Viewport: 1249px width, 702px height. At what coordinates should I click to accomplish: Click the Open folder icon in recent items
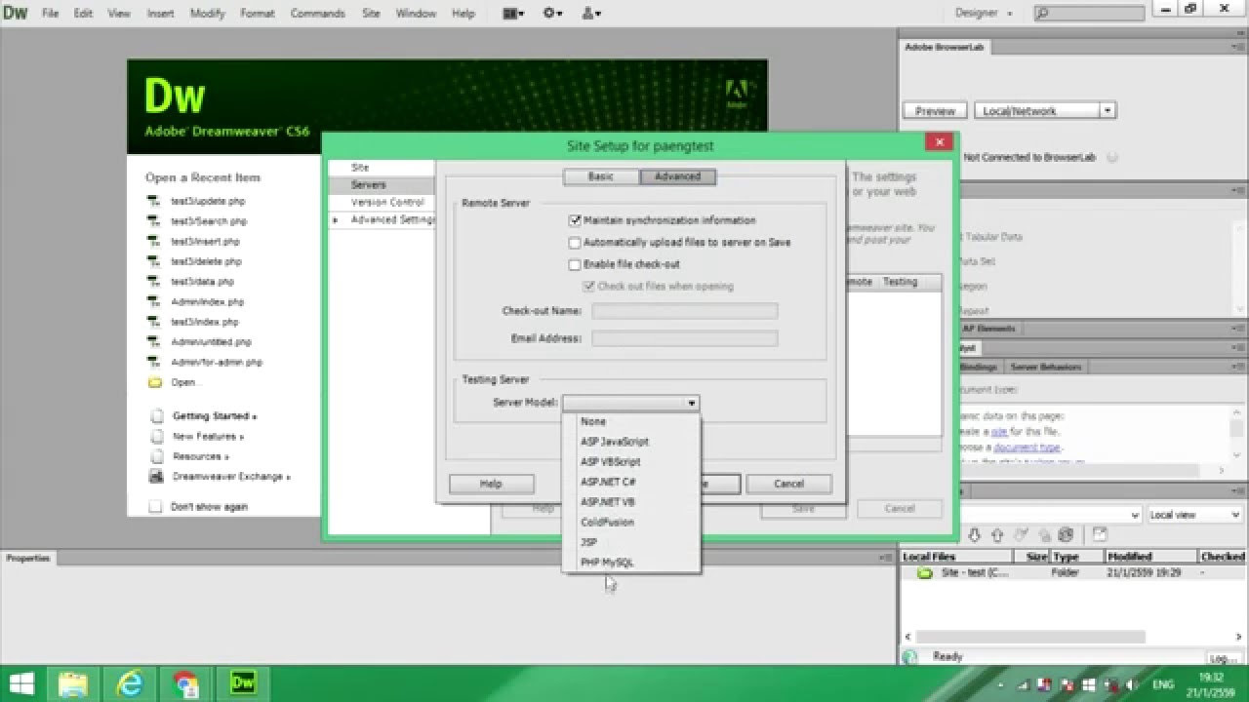coord(154,382)
